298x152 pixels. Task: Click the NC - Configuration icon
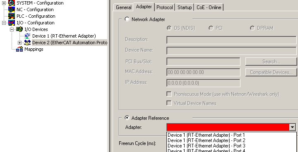12,9
